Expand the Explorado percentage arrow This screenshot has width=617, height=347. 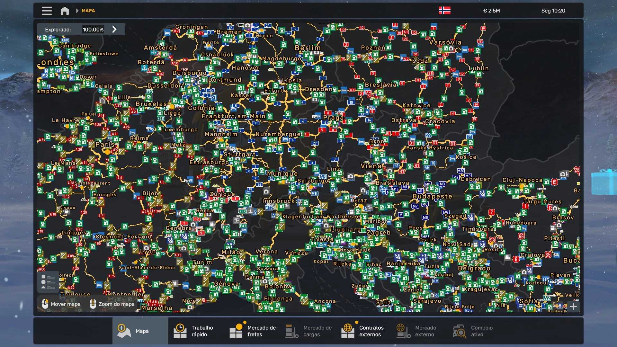click(x=114, y=30)
